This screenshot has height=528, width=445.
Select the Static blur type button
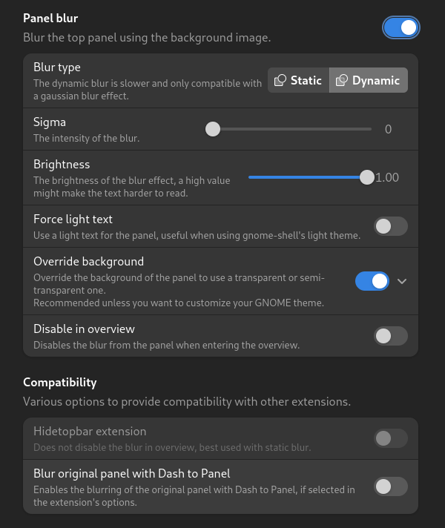click(x=298, y=80)
